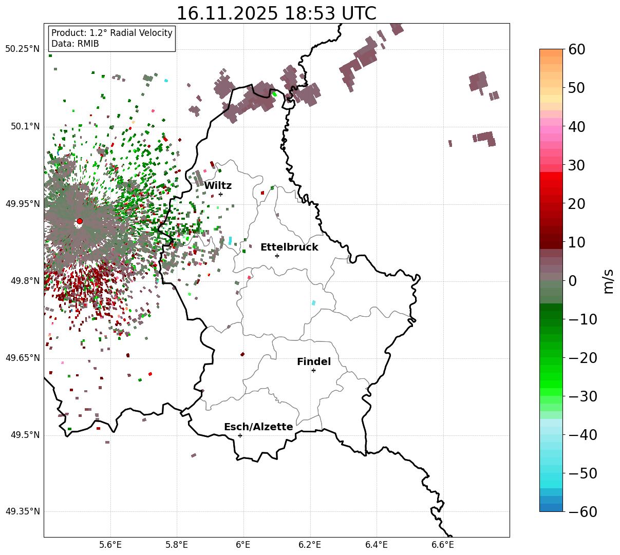Click the 49.5°N latitude tick label

click(25, 435)
